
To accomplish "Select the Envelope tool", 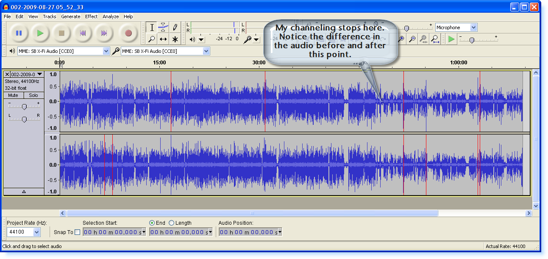I will [x=163, y=28].
